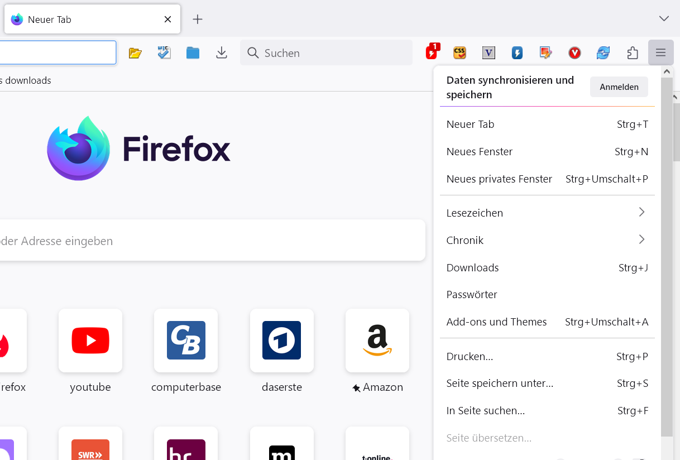
Task: Close the Firefox hamburger application menu
Action: click(x=660, y=53)
